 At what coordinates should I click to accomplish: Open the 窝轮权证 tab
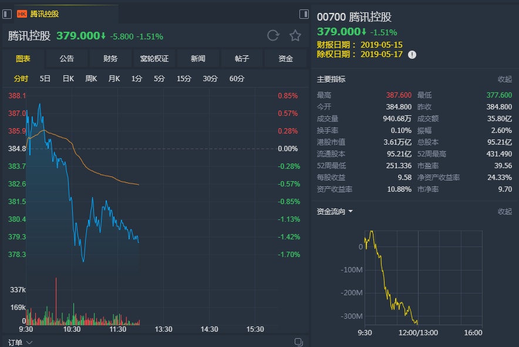[x=154, y=58]
